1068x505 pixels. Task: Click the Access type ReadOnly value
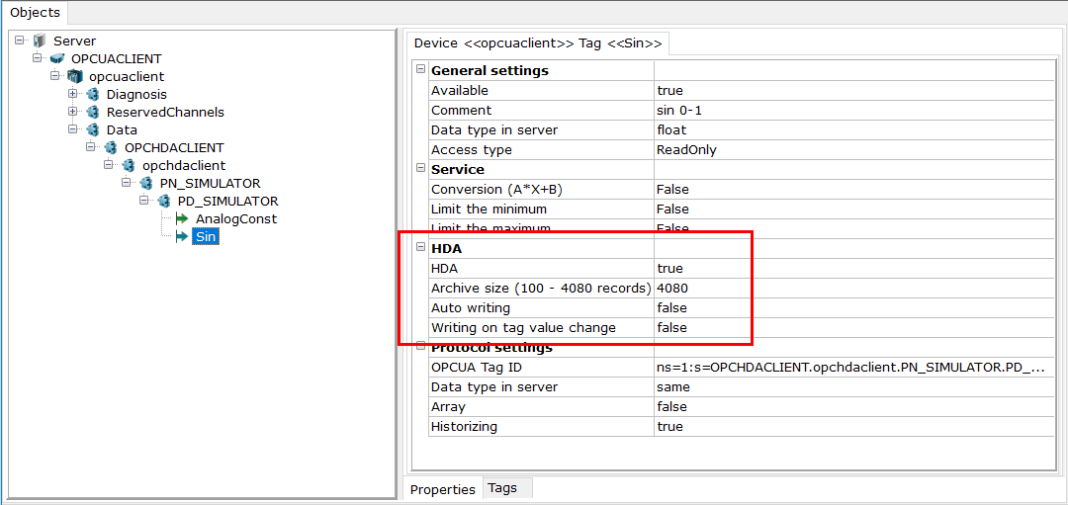853,150
